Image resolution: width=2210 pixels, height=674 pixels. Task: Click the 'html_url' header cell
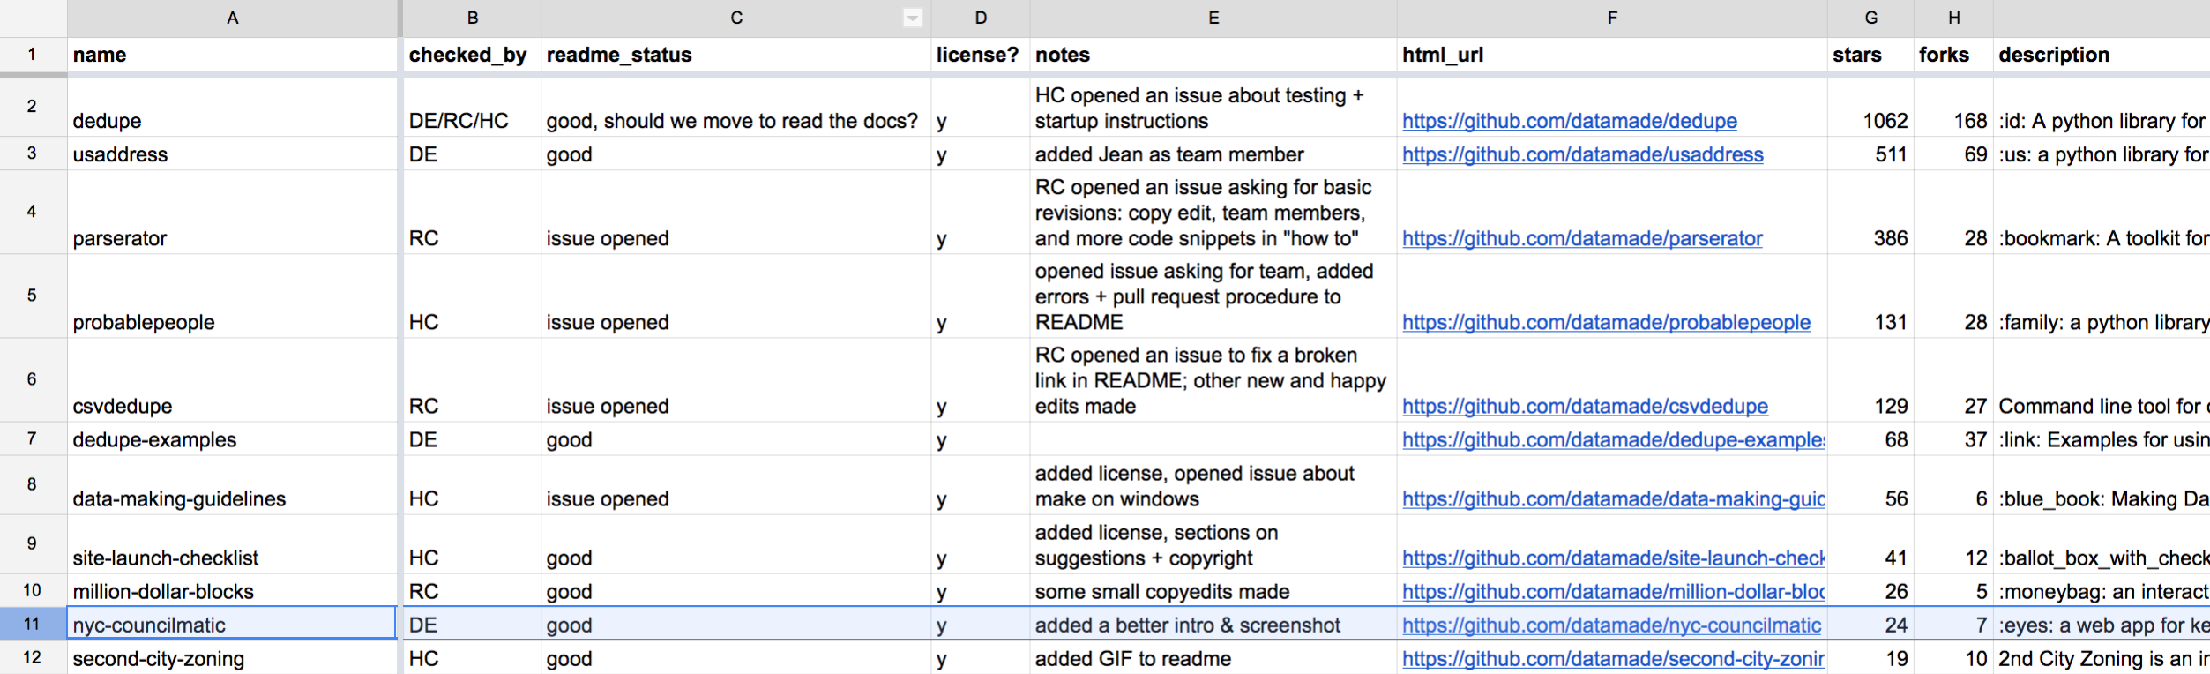(1612, 55)
